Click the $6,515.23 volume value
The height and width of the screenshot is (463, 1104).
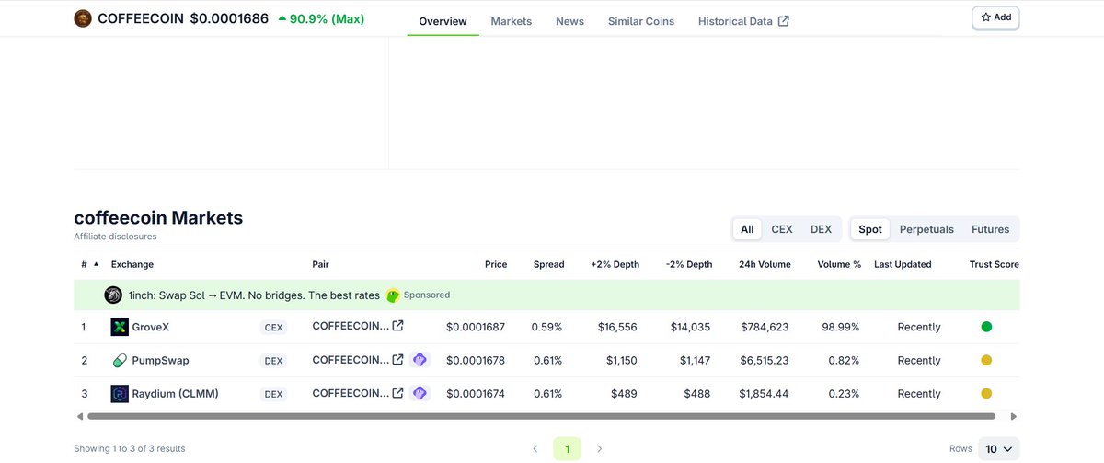pyautogui.click(x=764, y=360)
